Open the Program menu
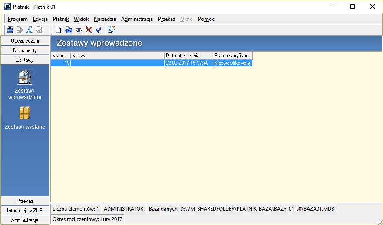Viewport: 383px width, 225px height. pos(17,19)
